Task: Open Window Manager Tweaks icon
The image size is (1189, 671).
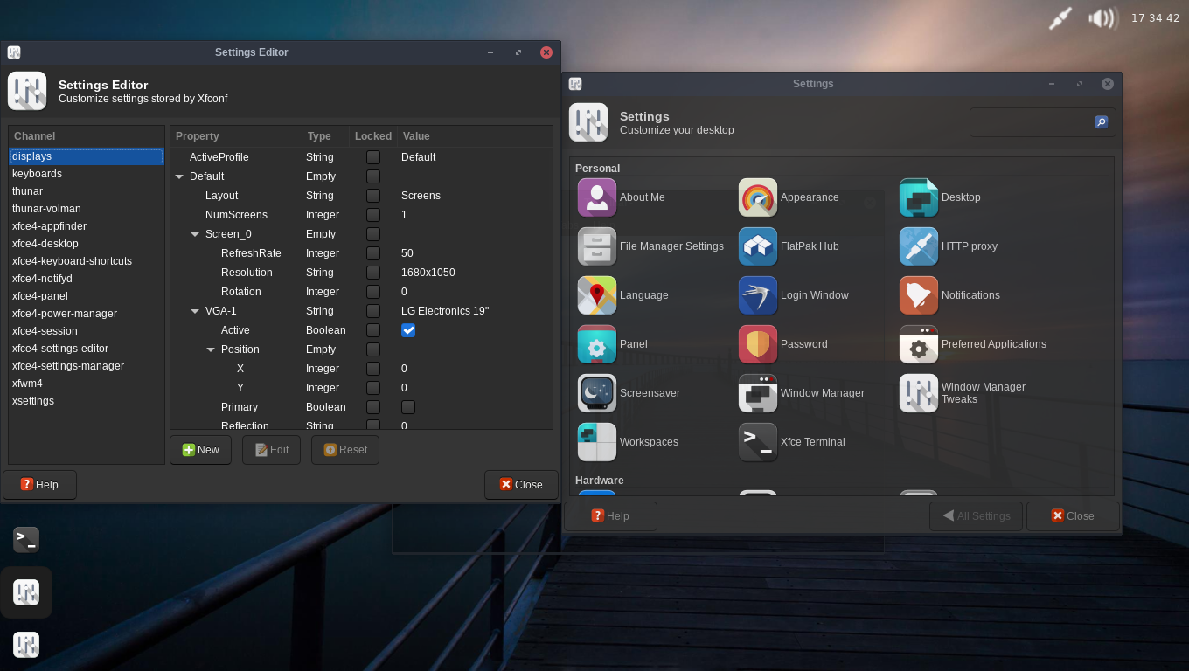Action: click(x=919, y=393)
